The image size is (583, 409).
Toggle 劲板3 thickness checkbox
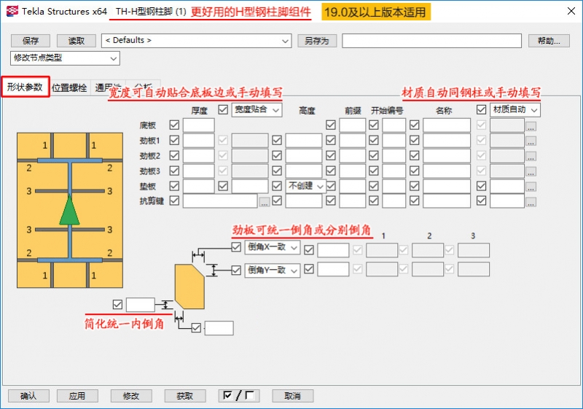tap(174, 171)
